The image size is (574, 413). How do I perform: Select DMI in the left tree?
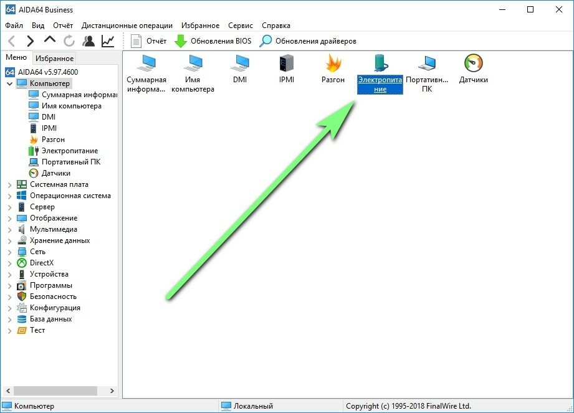pyautogui.click(x=42, y=117)
